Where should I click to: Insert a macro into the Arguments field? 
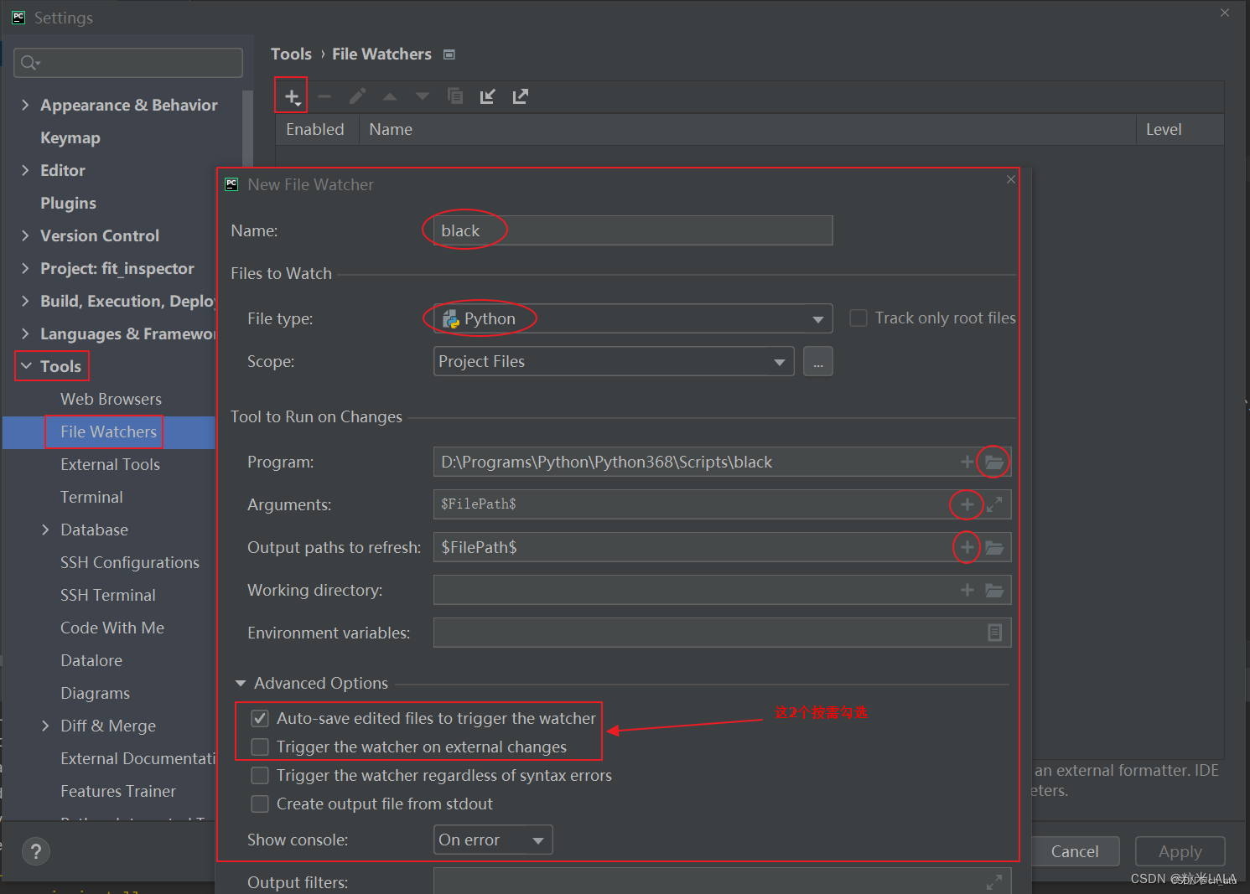pyautogui.click(x=966, y=504)
